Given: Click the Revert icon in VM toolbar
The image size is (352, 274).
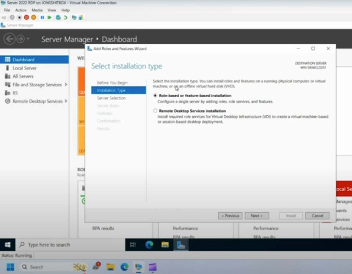Looking at the screenshot, I should (x=65, y=17).
